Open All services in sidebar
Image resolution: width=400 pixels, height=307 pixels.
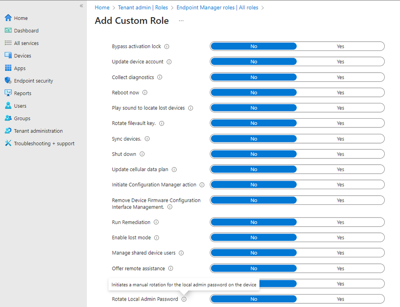tap(26, 43)
